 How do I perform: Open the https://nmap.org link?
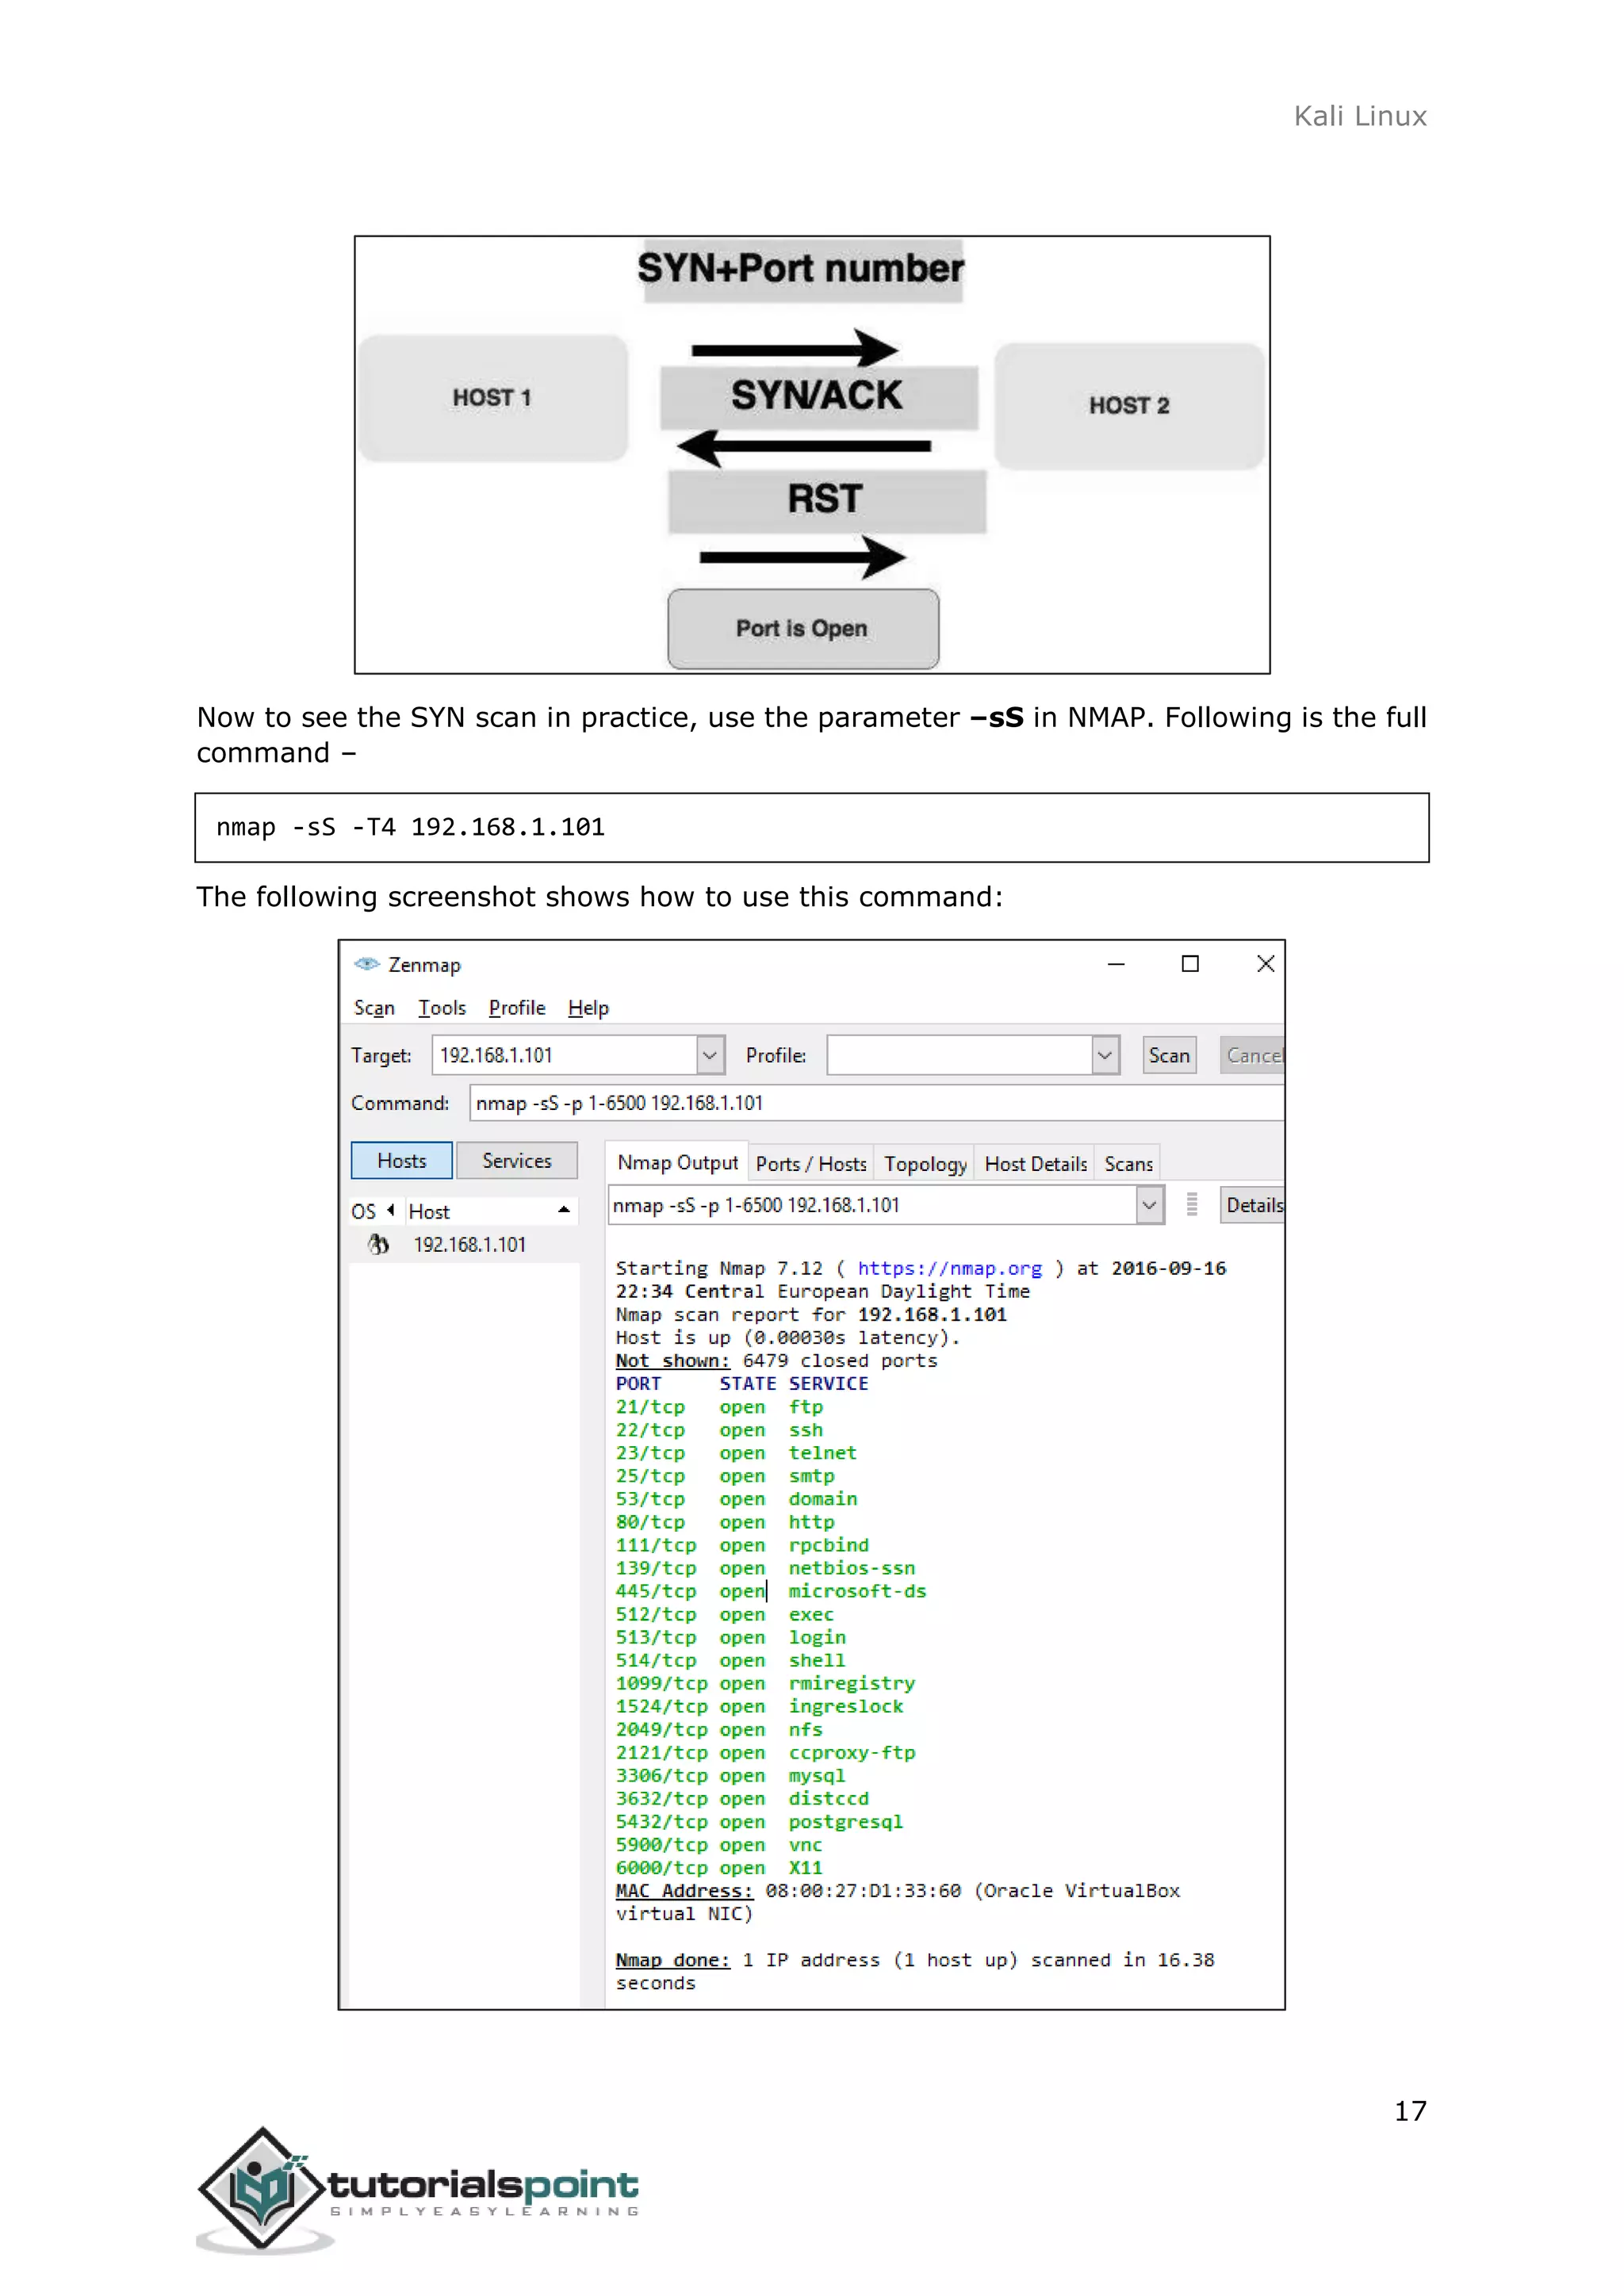click(949, 1268)
